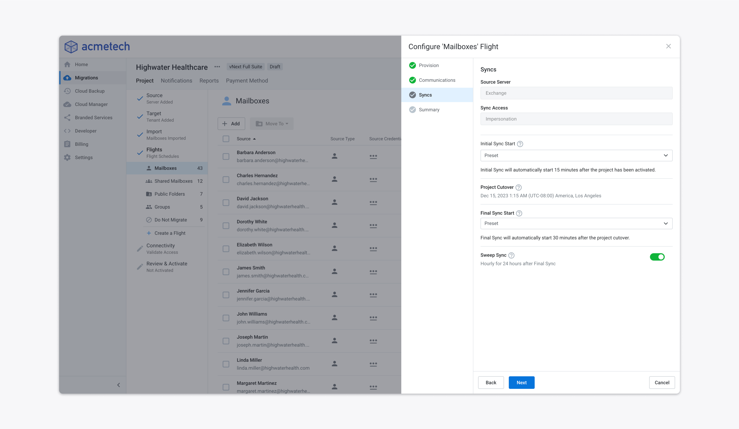The width and height of the screenshot is (739, 429).
Task: Collapse the left sidebar with the chevron
Action: (x=119, y=385)
